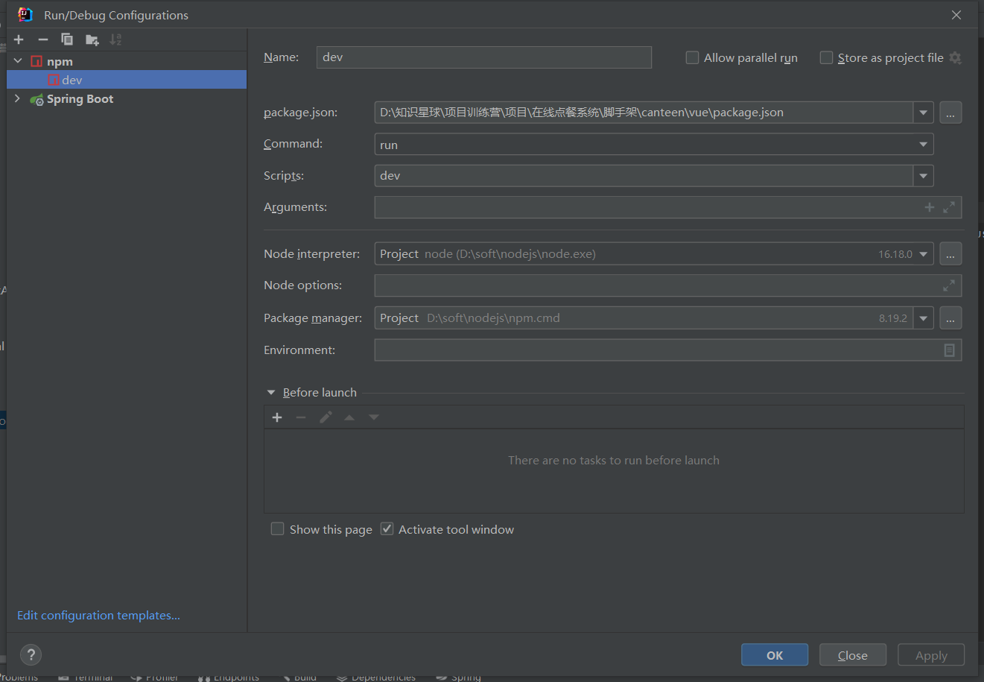This screenshot has height=682, width=984.
Task: Click the Name input field
Action: click(484, 57)
